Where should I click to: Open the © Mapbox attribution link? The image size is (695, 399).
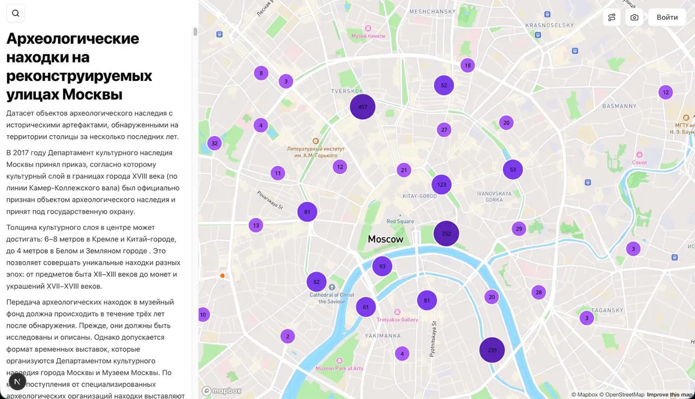[584, 395]
